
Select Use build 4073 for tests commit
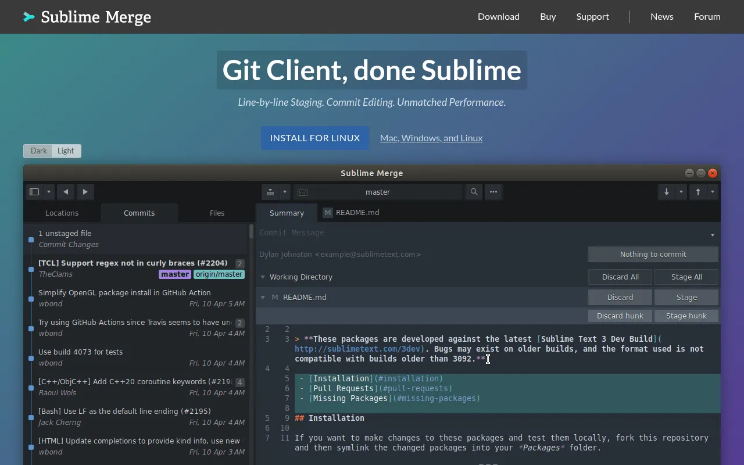pos(136,357)
